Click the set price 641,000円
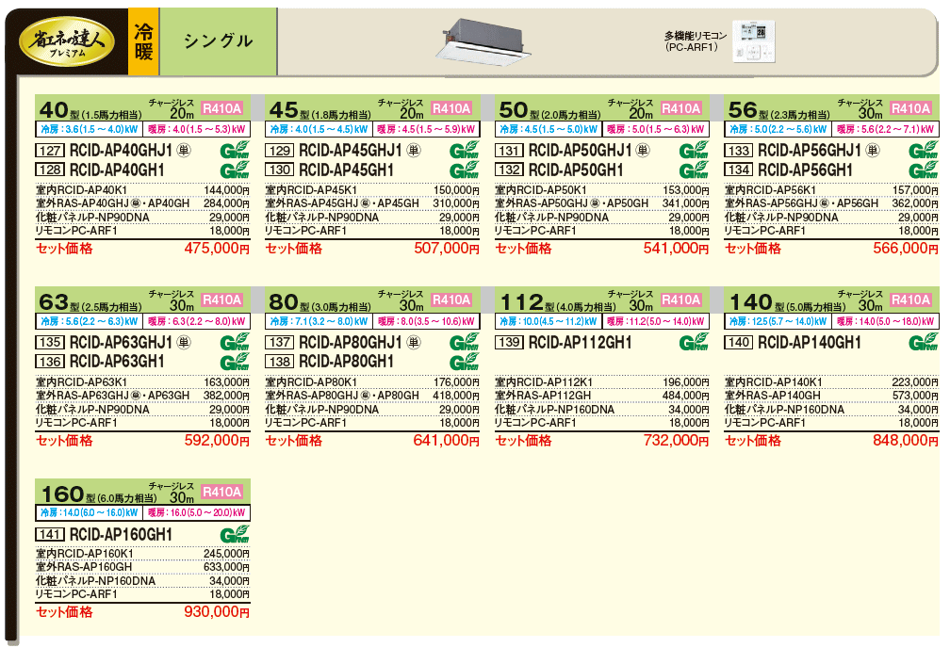The height and width of the screenshot is (648, 950). 447,440
